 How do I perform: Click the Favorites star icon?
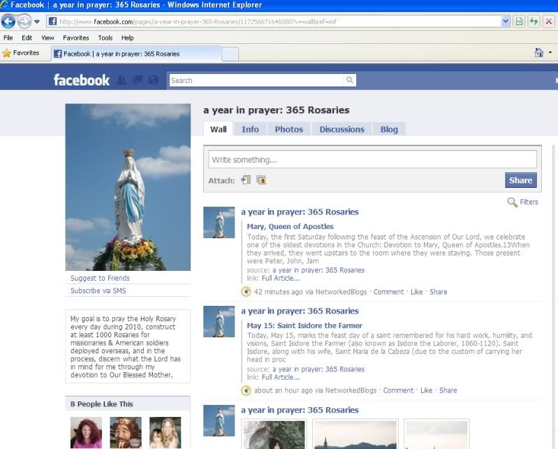click(x=6, y=53)
